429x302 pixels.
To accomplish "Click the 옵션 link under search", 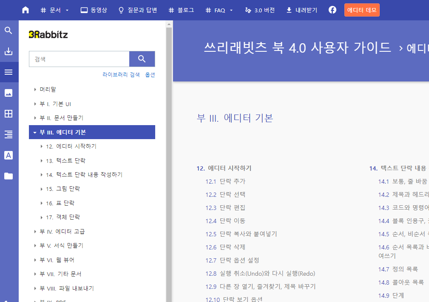I will [150, 75].
